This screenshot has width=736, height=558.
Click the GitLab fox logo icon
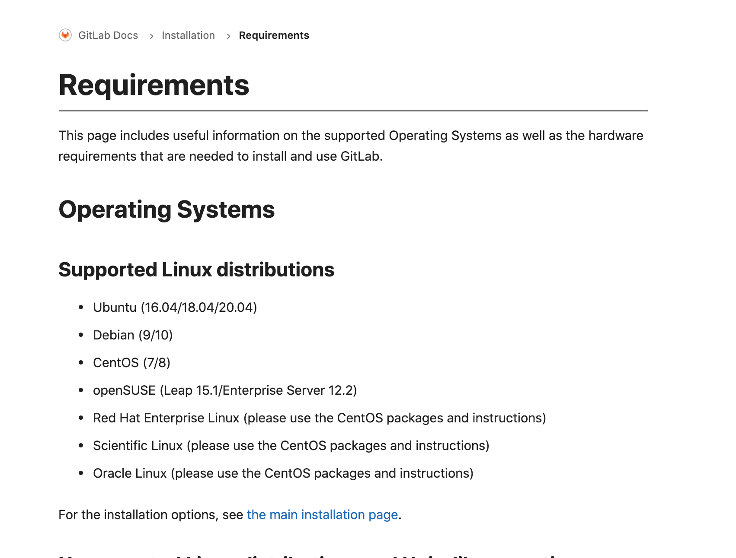(65, 35)
